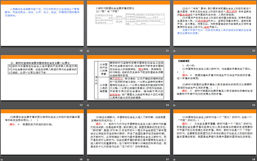This screenshot has width=257, height=161.
Task: Select slide 16 thumbnail with question (3)
Action: [43, 132]
